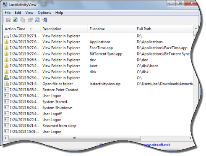
Task: Click the icon of the Resumed from sleep row
Action: [x=7, y=125]
